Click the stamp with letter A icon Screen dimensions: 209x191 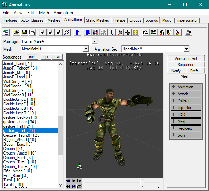(x=188, y=32)
